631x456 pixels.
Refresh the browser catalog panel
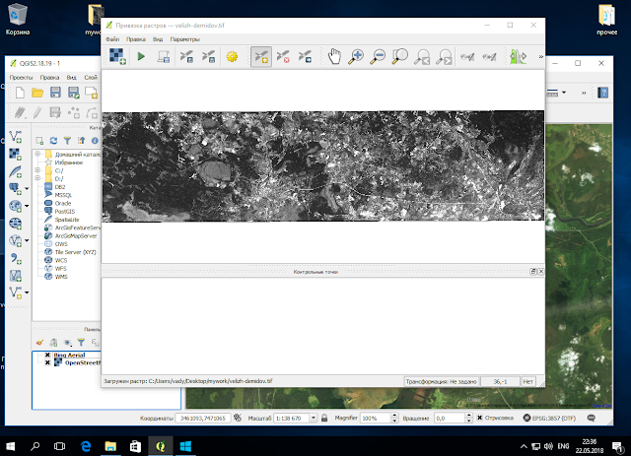click(53, 140)
